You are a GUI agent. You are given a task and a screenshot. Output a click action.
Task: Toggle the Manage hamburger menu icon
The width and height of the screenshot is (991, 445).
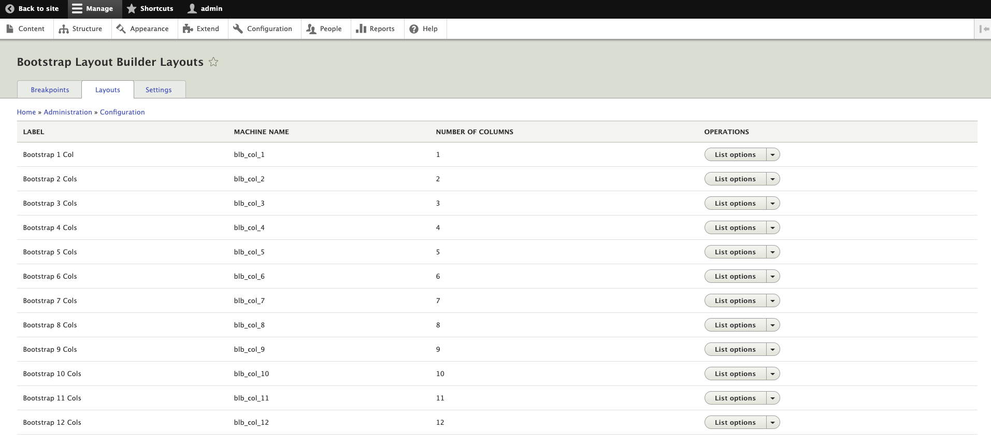pos(77,9)
